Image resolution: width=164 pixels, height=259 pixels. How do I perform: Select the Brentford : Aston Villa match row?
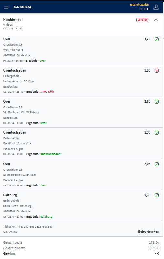pyautogui.click(x=17, y=143)
